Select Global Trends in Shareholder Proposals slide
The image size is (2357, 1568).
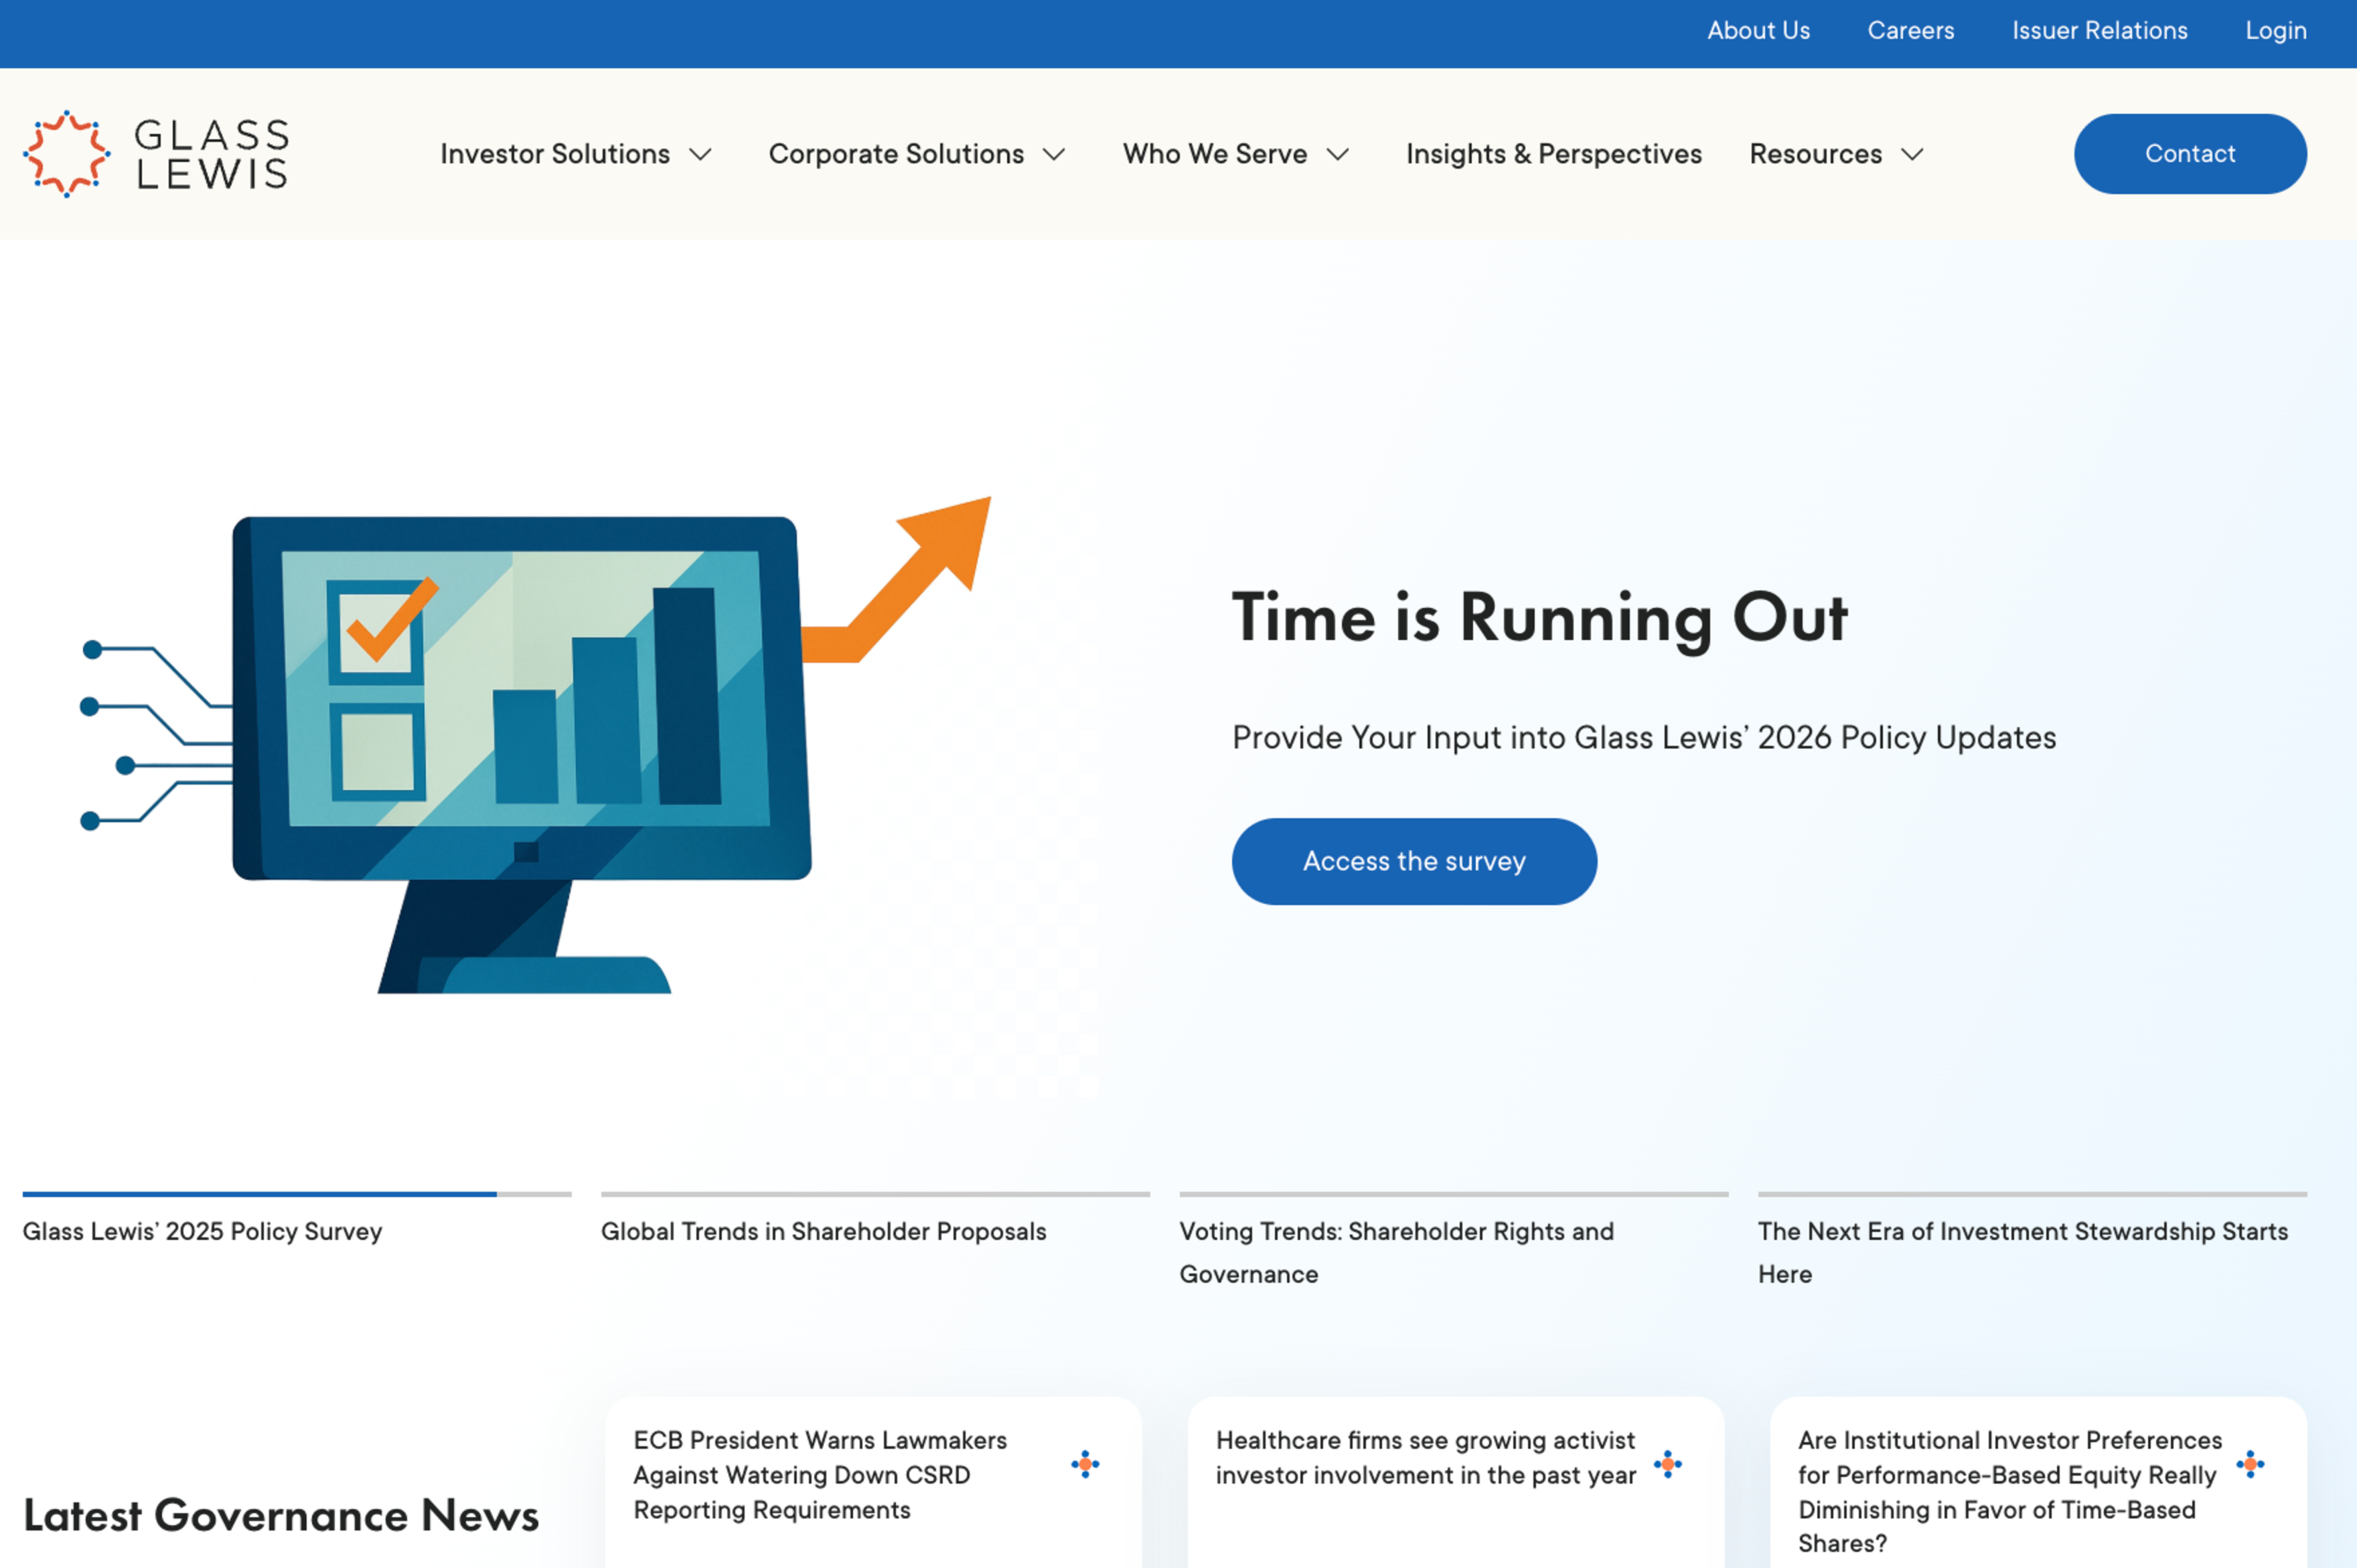point(823,1231)
